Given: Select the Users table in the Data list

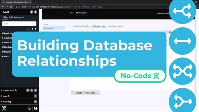Looking at the screenshot, I should 5,56.
